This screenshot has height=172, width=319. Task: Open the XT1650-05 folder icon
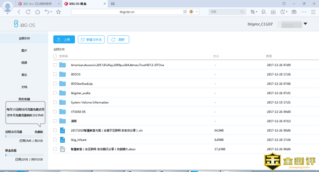[x=63, y=112]
